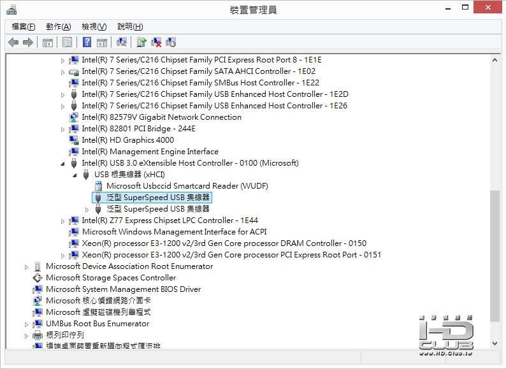Click the HD Graphics 4000 display icon
The width and height of the screenshot is (506, 369).
74,140
